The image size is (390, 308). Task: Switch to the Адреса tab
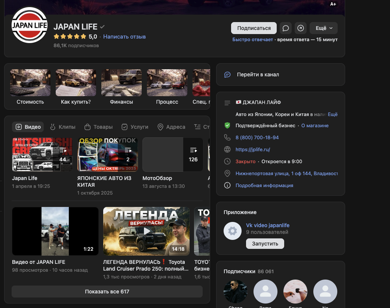tap(171, 127)
